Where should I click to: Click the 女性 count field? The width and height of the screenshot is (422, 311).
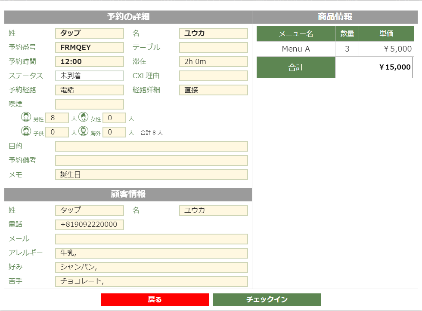coord(114,118)
